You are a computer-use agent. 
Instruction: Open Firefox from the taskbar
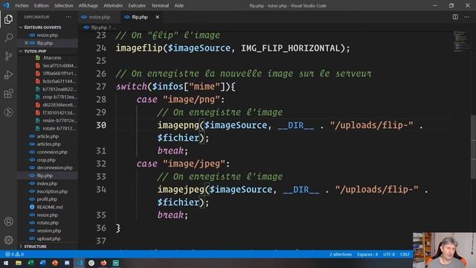[x=103, y=263]
